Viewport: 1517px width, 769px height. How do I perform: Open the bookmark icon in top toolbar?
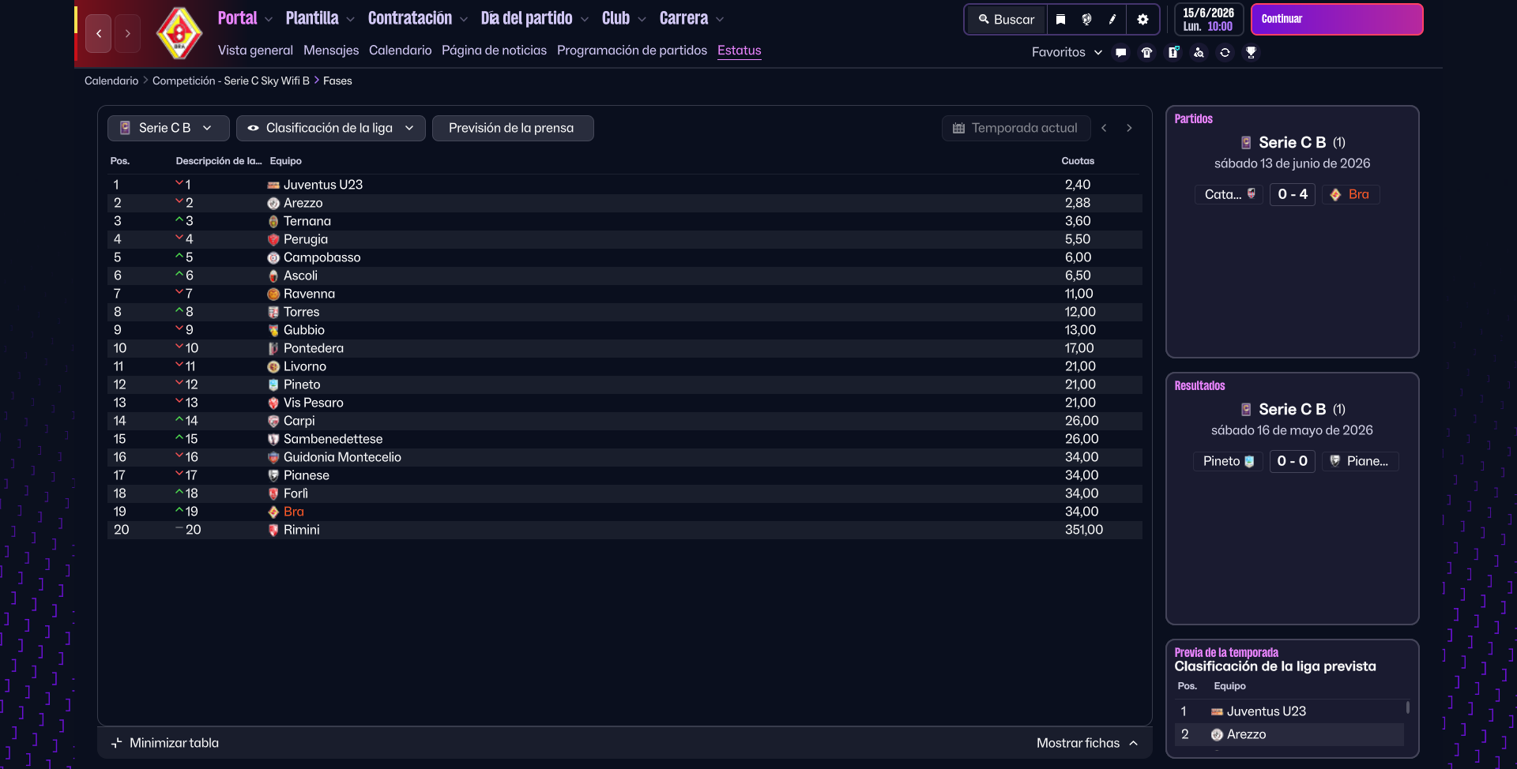(1060, 20)
